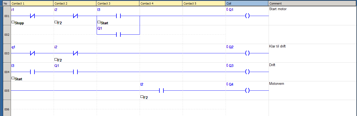Click the Contact 5 column header
357x116 pixels.
(204, 3)
